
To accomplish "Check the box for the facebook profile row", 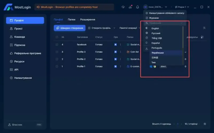I will [x=57, y=44].
